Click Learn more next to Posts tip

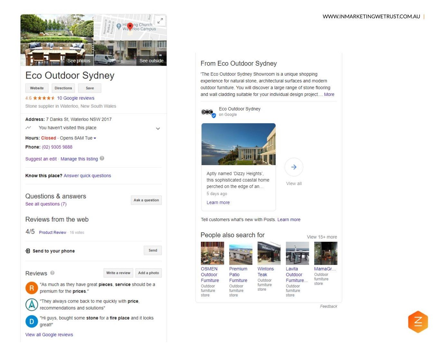coord(289,220)
